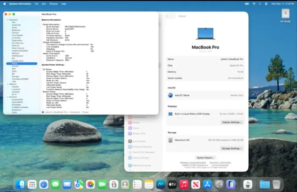
Task: Open the Regulatory Certification link
Action: pos(220,162)
